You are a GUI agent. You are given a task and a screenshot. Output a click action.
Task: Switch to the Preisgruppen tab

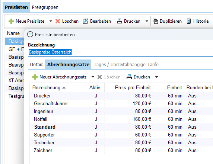click(45, 7)
